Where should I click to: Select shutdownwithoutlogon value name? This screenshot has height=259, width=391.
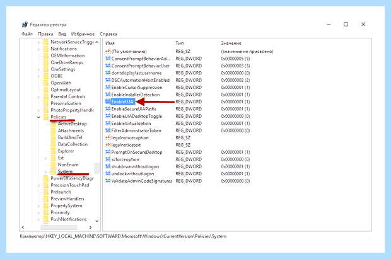point(135,166)
